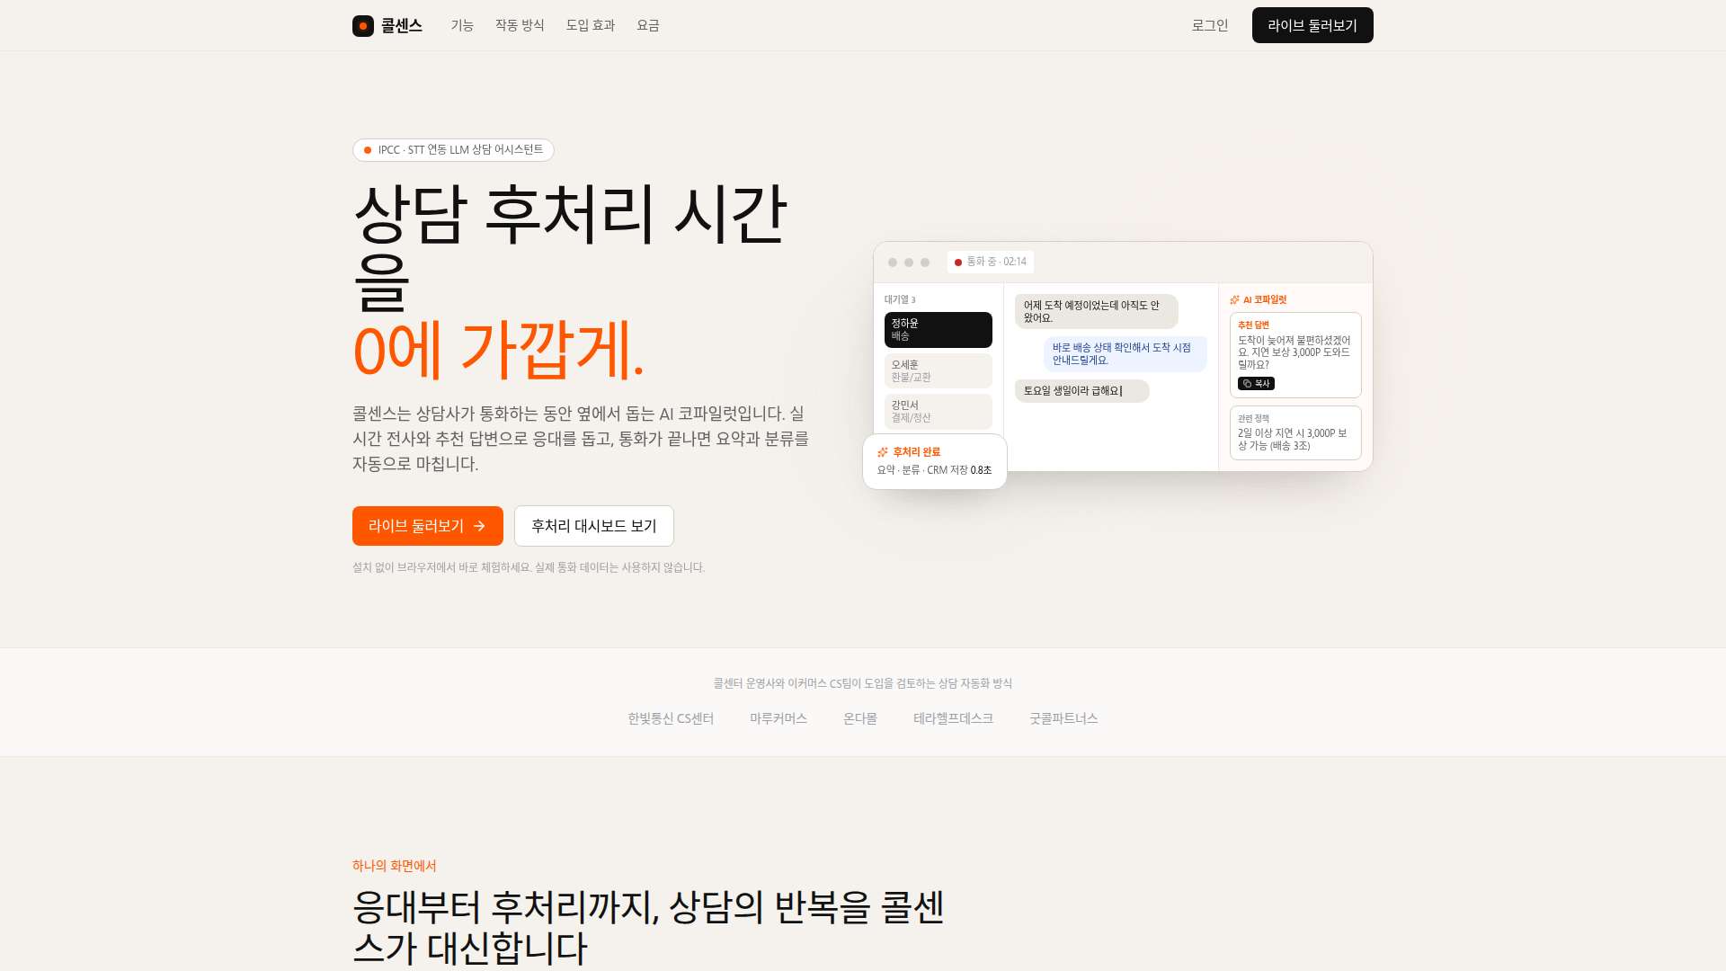Click the 온다몰 logo text
Image resolution: width=1726 pixels, height=971 pixels.
860,718
